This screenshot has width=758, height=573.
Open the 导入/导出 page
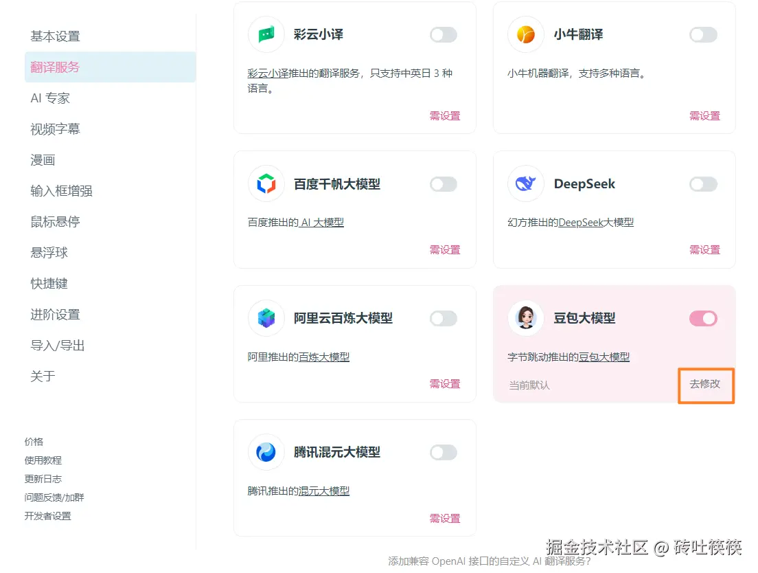tap(111, 346)
